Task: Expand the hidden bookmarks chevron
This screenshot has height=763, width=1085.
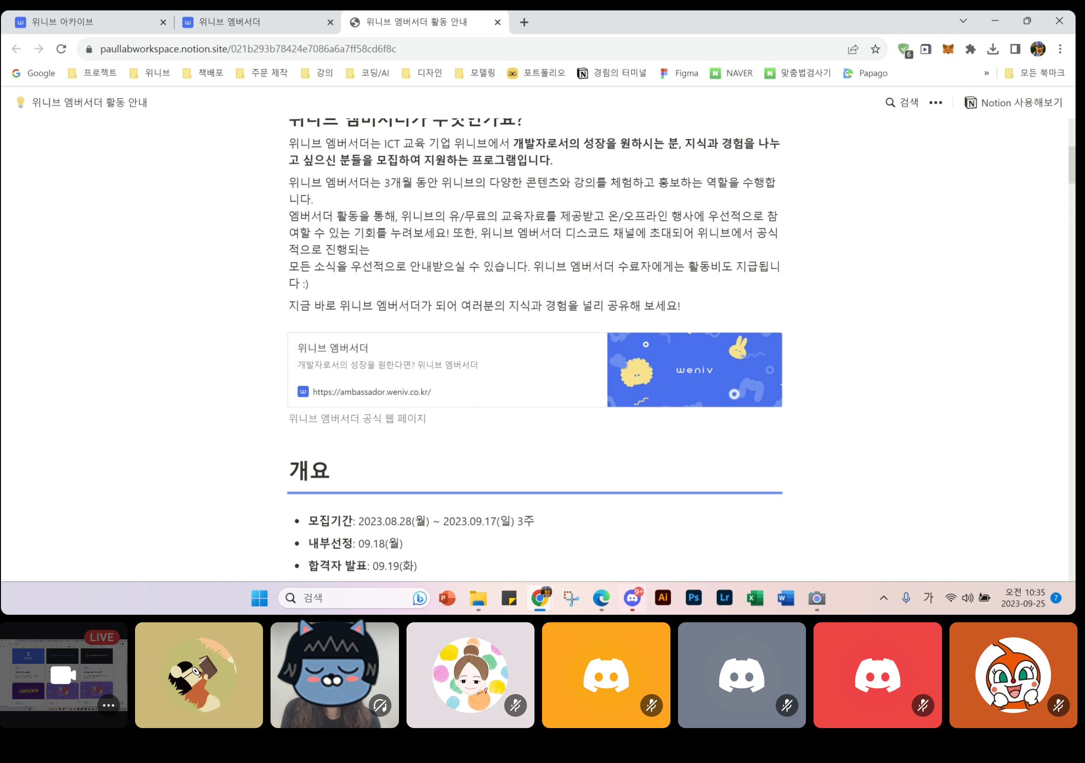Action: click(x=987, y=73)
